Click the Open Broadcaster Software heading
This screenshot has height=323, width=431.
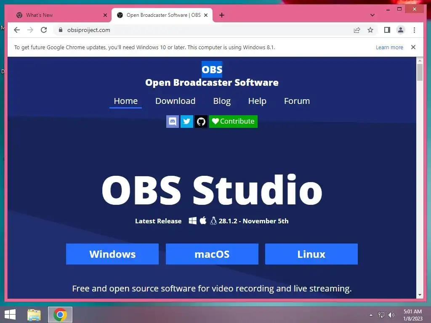(x=212, y=82)
